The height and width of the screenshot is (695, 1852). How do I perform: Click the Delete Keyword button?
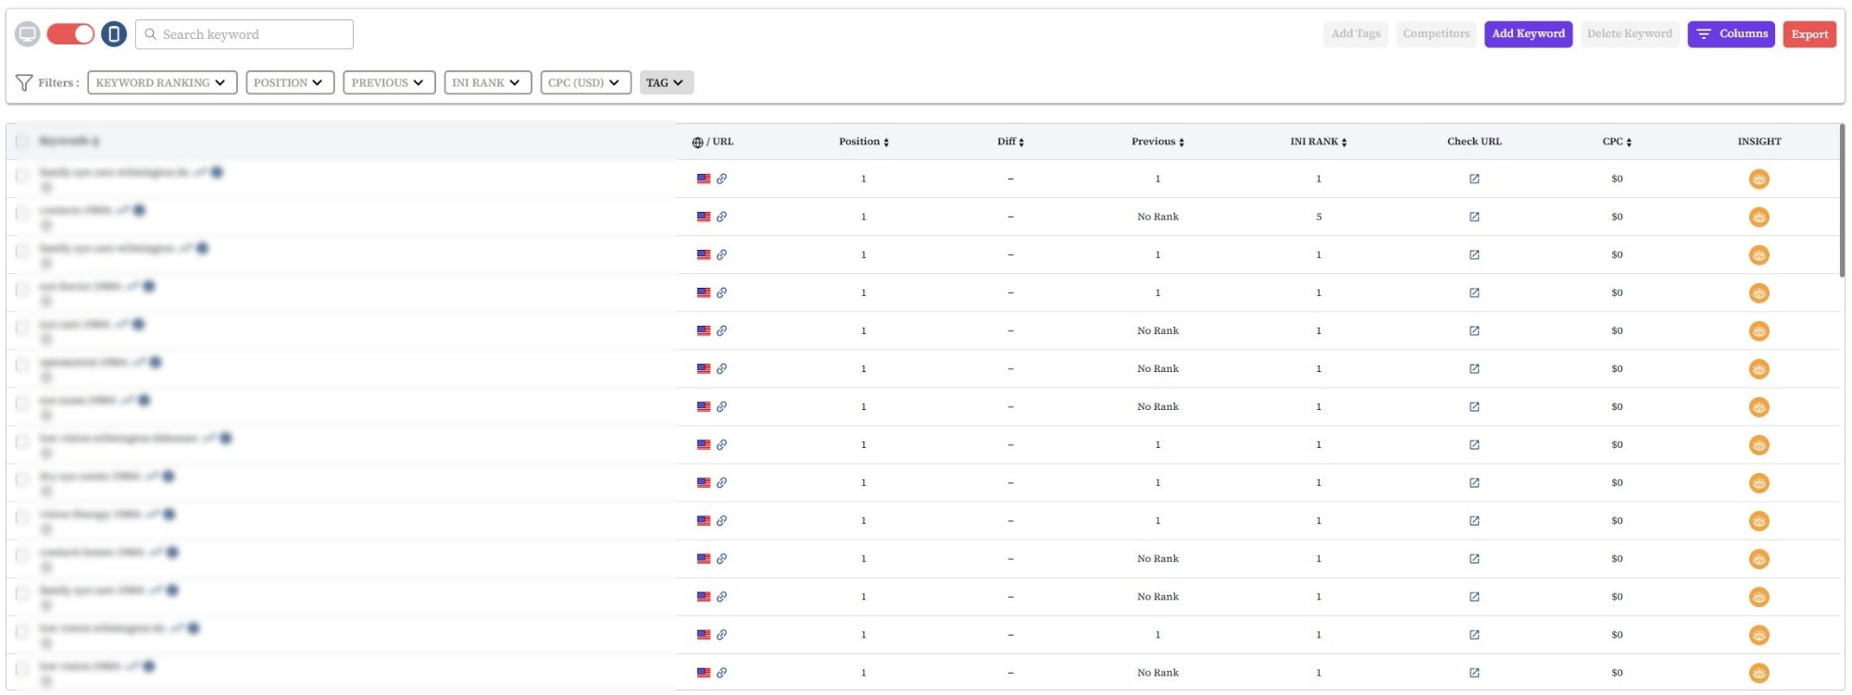click(1630, 34)
